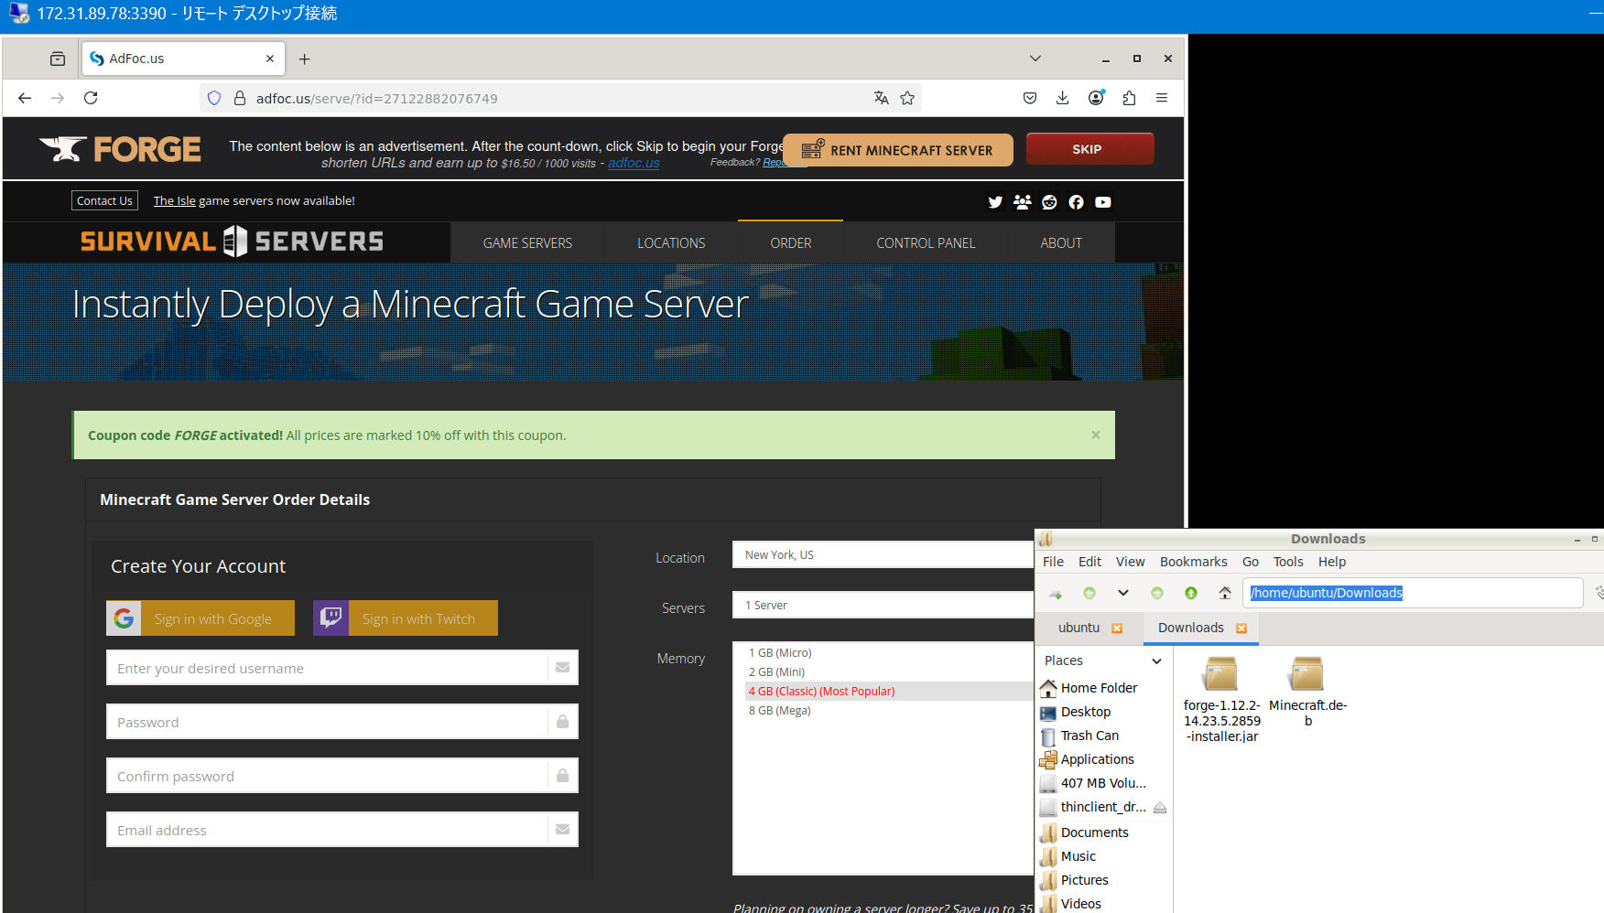Click the Confirm password field
The image size is (1604, 913).
click(x=342, y=776)
